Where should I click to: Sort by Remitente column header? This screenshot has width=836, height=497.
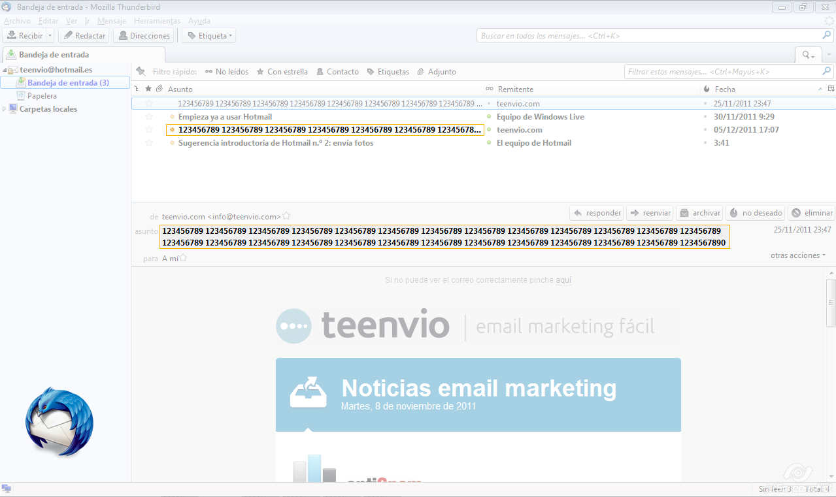(x=598, y=89)
